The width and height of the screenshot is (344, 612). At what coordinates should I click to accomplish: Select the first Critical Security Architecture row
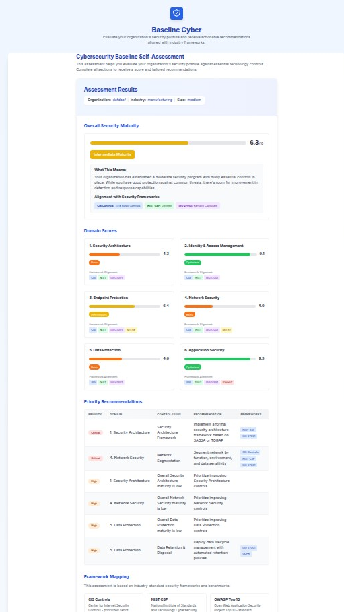coord(176,432)
